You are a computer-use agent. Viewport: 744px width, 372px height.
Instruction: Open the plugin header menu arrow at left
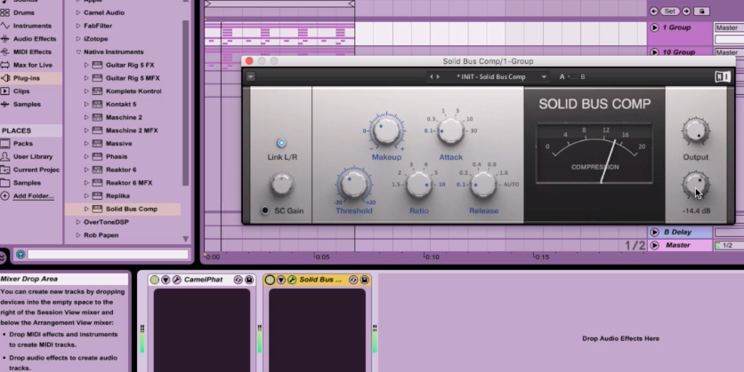coord(251,76)
